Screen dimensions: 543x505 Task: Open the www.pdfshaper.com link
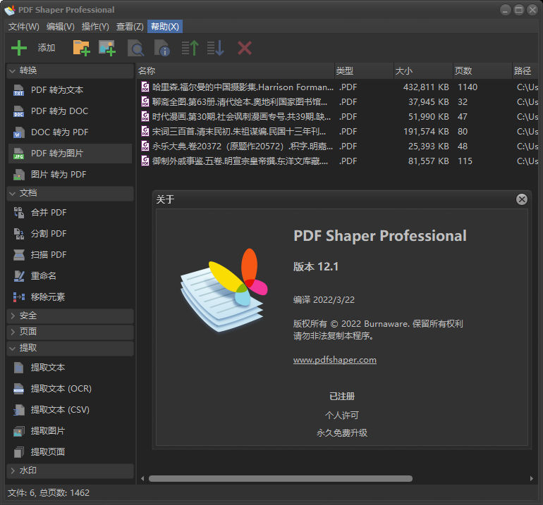(x=335, y=360)
